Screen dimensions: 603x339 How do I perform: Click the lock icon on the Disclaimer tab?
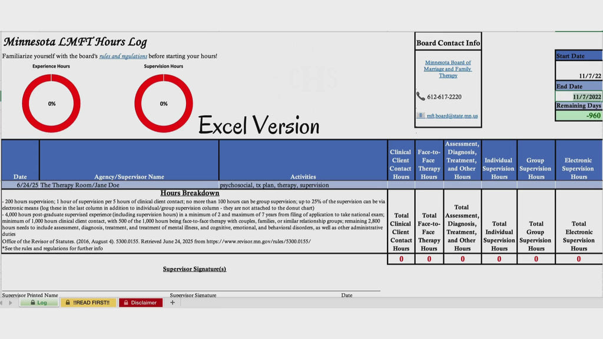coord(126,303)
